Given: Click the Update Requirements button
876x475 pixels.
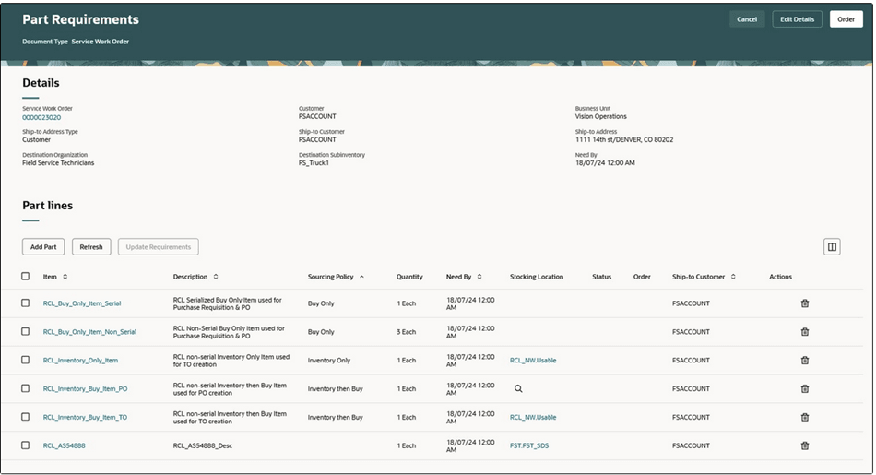Looking at the screenshot, I should pos(158,247).
